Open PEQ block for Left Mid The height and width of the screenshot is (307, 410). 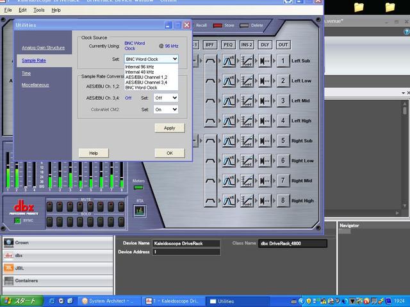[229, 101]
